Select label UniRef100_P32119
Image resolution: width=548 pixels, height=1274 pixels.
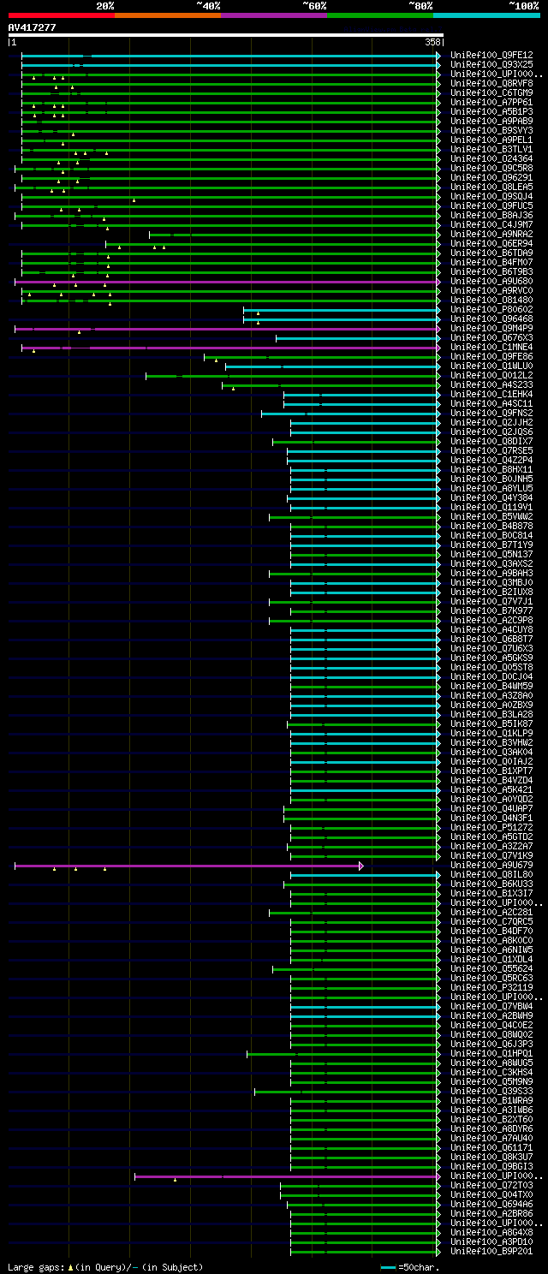pyautogui.click(x=491, y=987)
